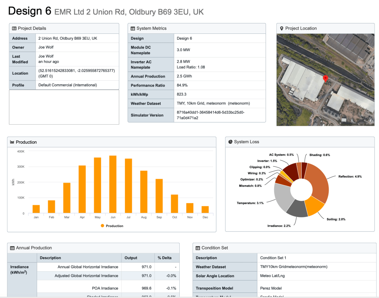
Task: Click the red location marker on the map
Action: click(x=325, y=79)
